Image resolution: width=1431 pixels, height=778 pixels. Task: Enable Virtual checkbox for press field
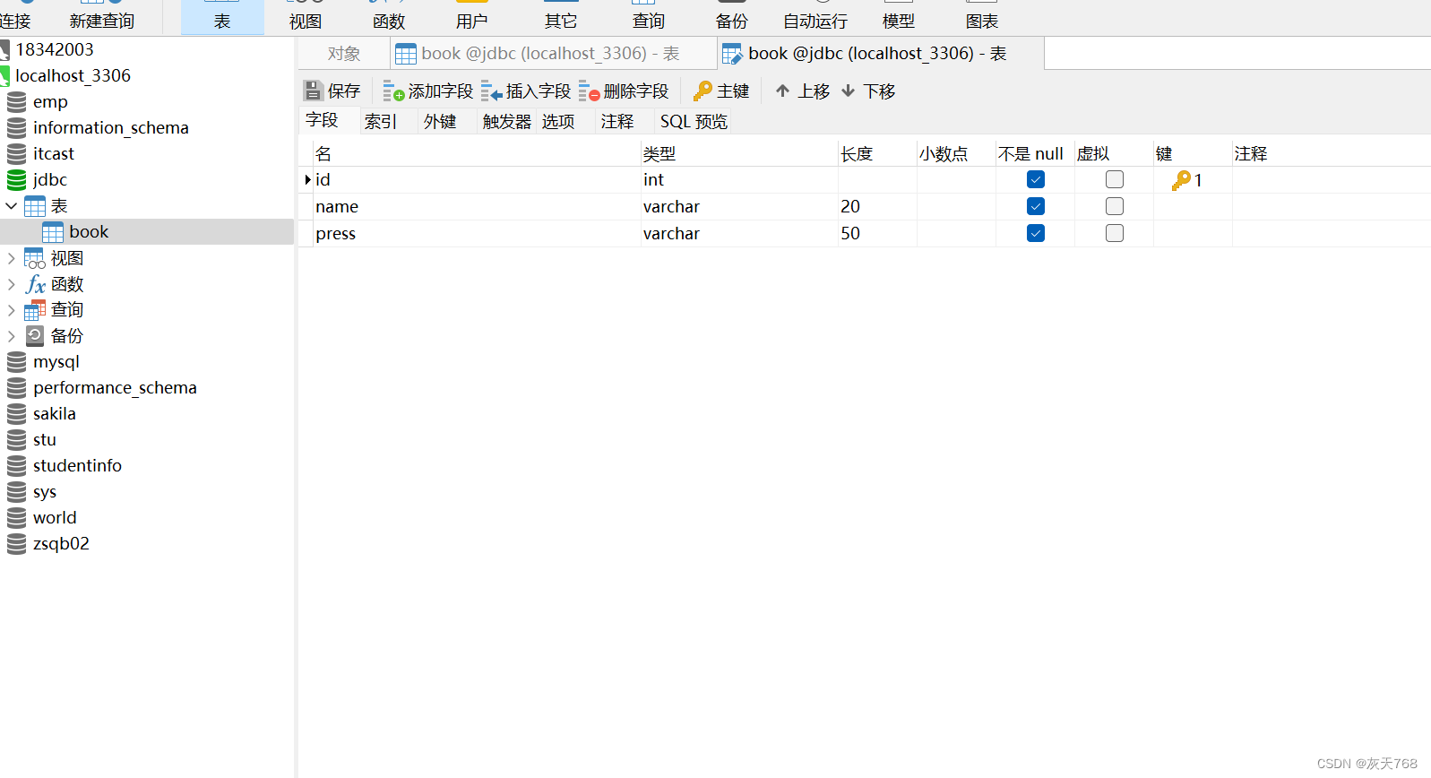[1115, 233]
